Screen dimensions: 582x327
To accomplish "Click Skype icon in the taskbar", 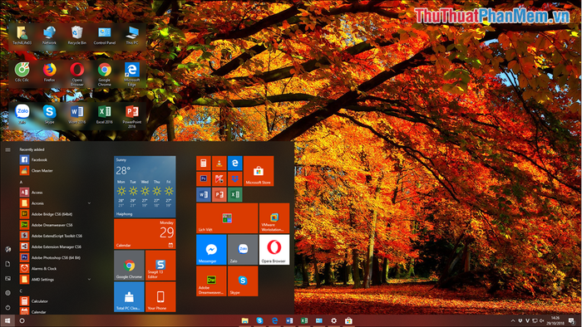I will (259, 320).
